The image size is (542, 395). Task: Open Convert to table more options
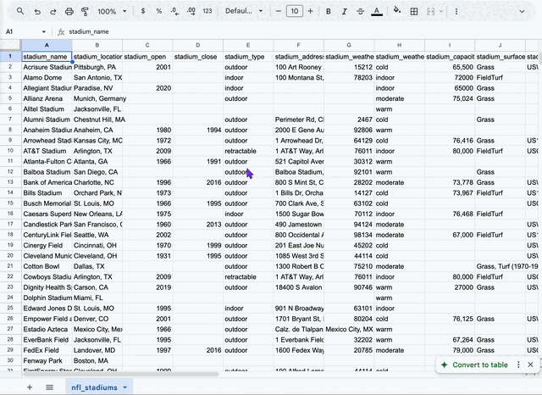(518, 364)
